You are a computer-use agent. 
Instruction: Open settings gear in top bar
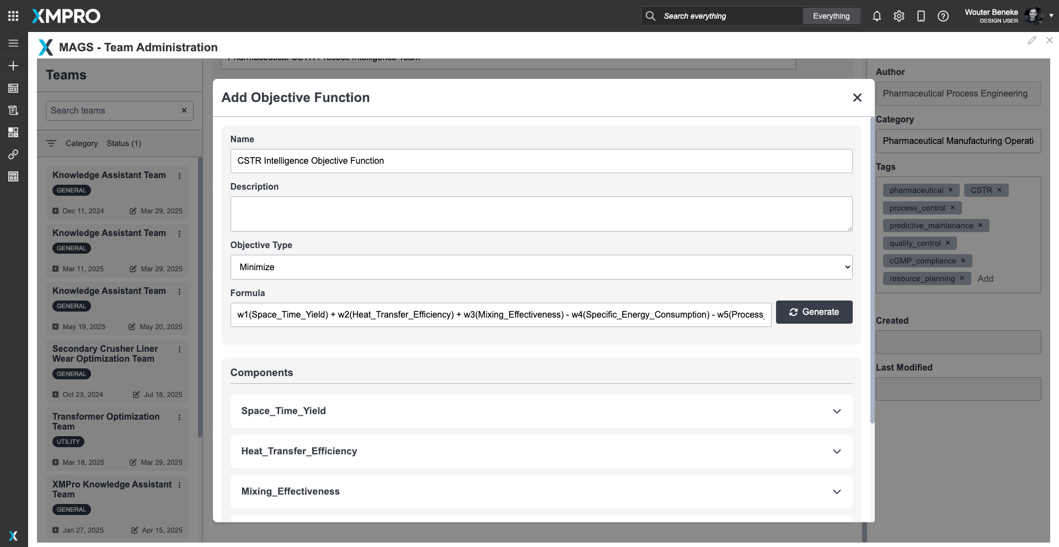(x=898, y=16)
